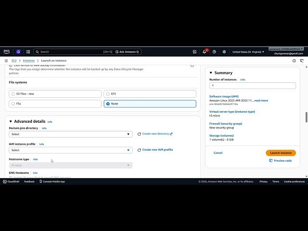Click Info next to DNS Hostname
Screen dimensions: 308x231
pos(35,173)
